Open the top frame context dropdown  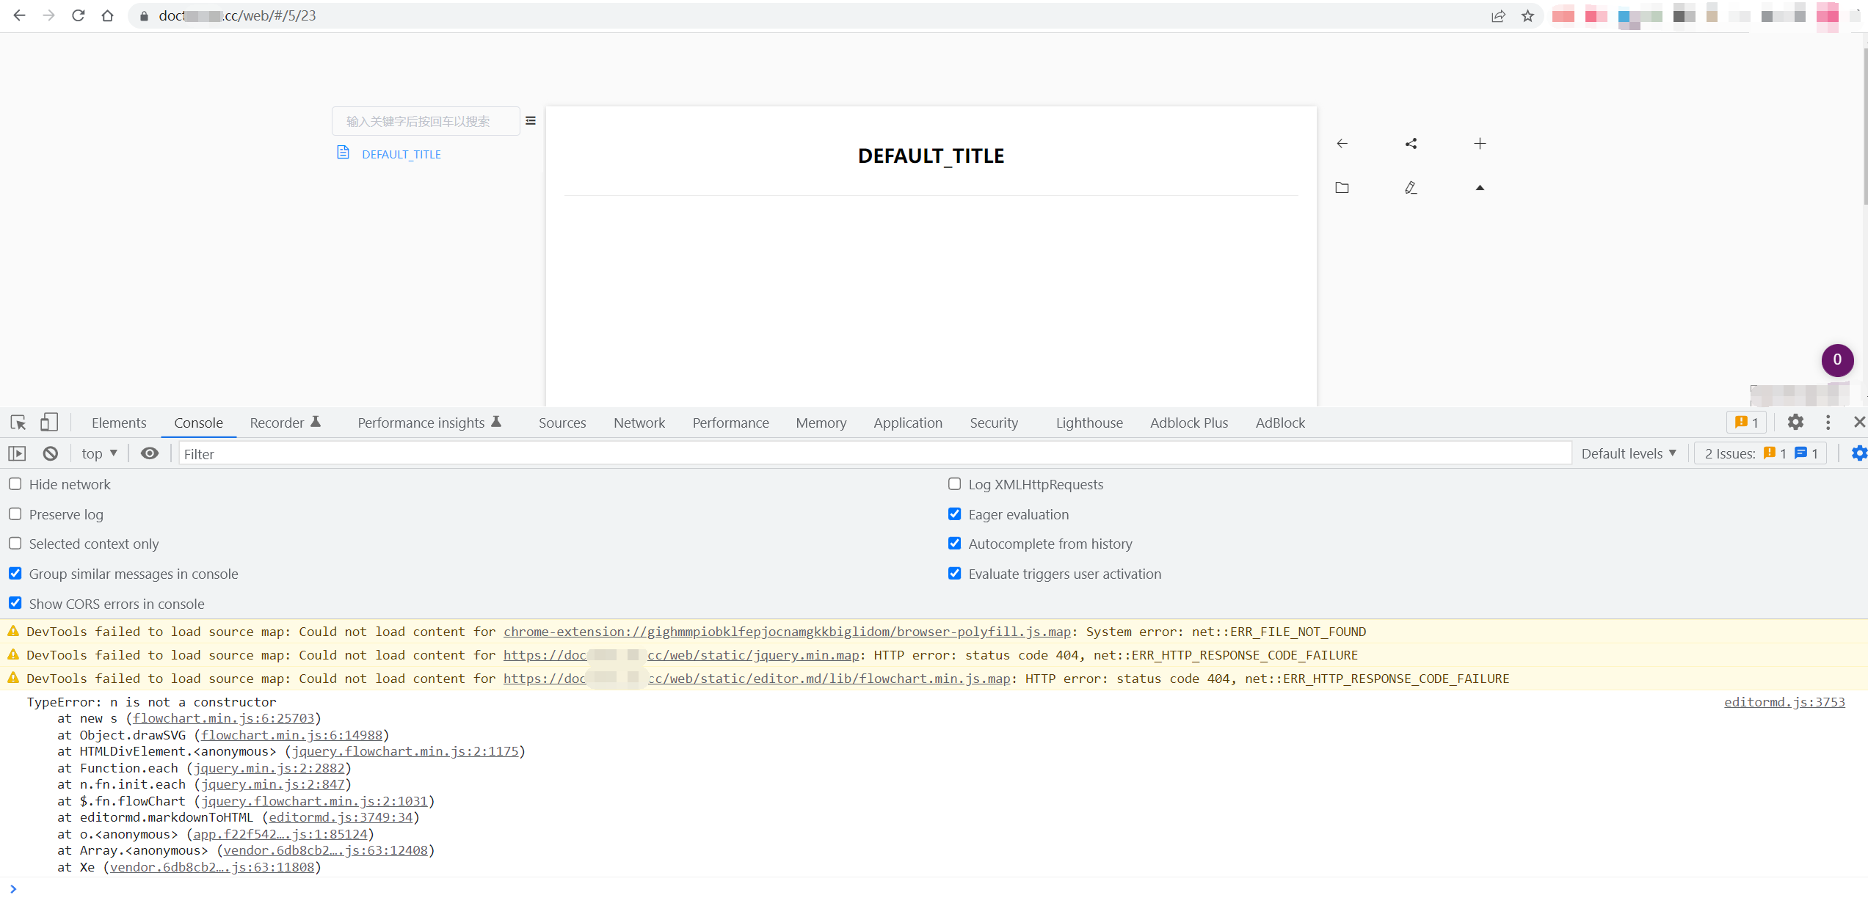[98, 453]
